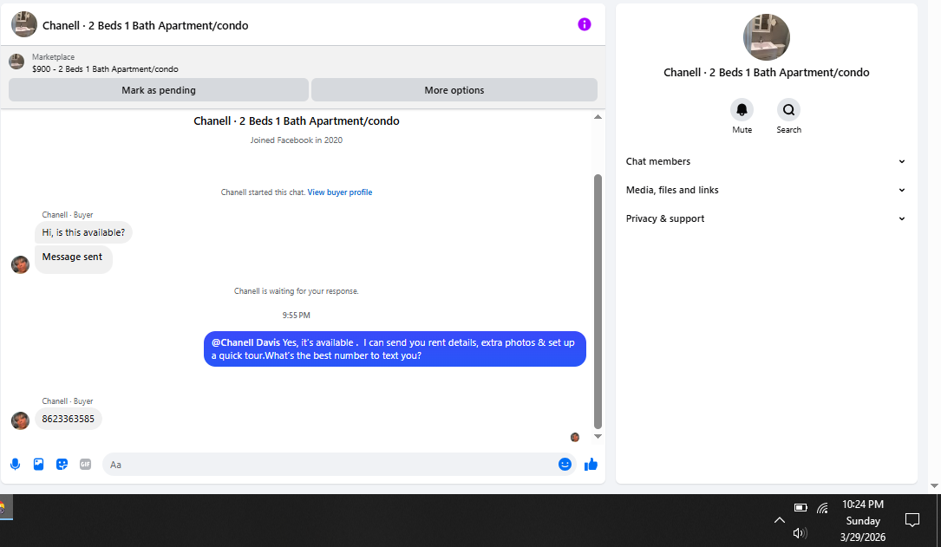The image size is (941, 547).
Task: Expand the Chat members section
Action: point(766,161)
